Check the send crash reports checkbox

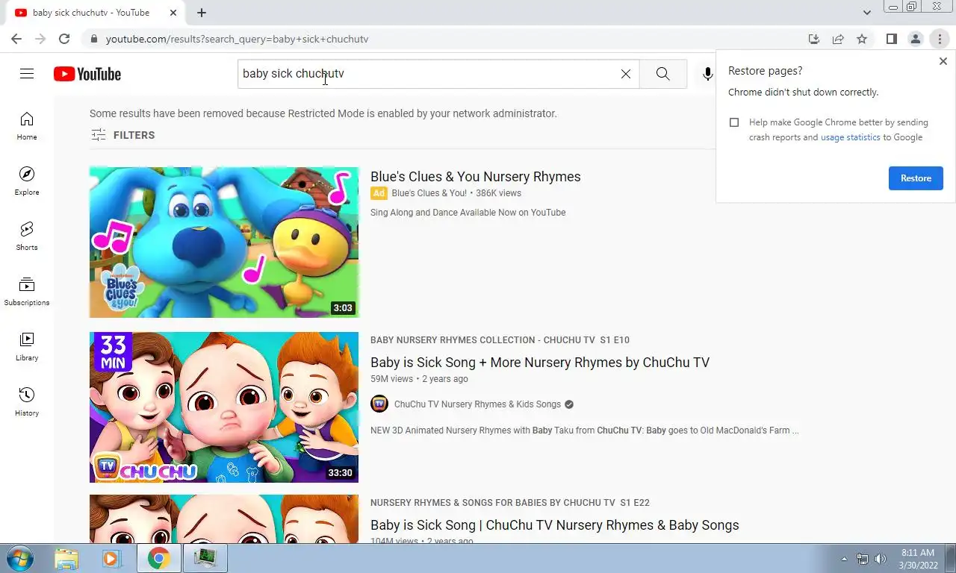(734, 122)
